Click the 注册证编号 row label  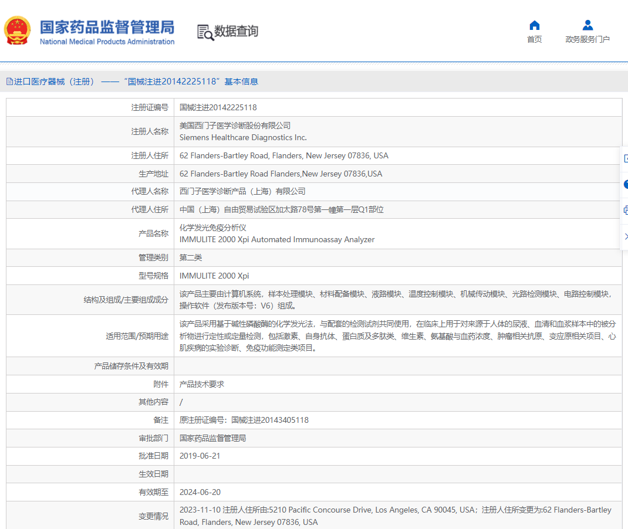[x=150, y=108]
